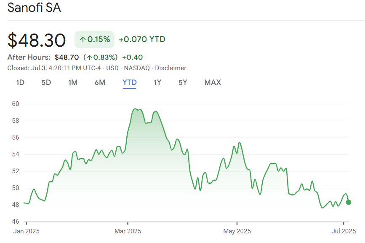Image resolution: width=365 pixels, height=243 pixels.
Task: Click the 46 y-axis label
Action: [16, 222]
